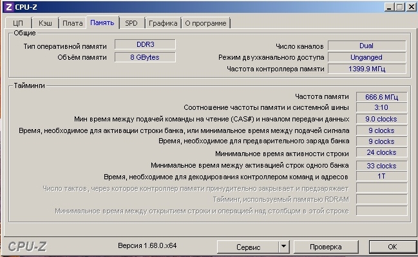Click the Версия 1.68.0.x64 text
Image resolution: width=418 pixels, height=257 pixels.
(x=147, y=245)
